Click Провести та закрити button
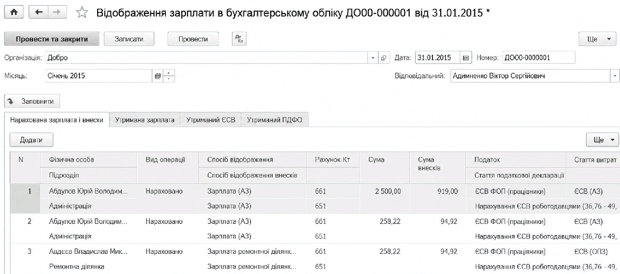Screen dimensions: 620x274 coord(51,39)
